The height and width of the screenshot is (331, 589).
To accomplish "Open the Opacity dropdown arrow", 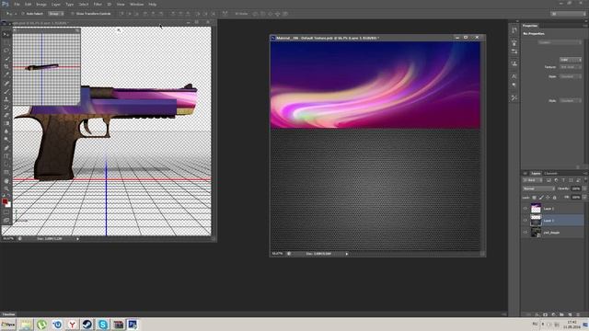I will [x=584, y=188].
